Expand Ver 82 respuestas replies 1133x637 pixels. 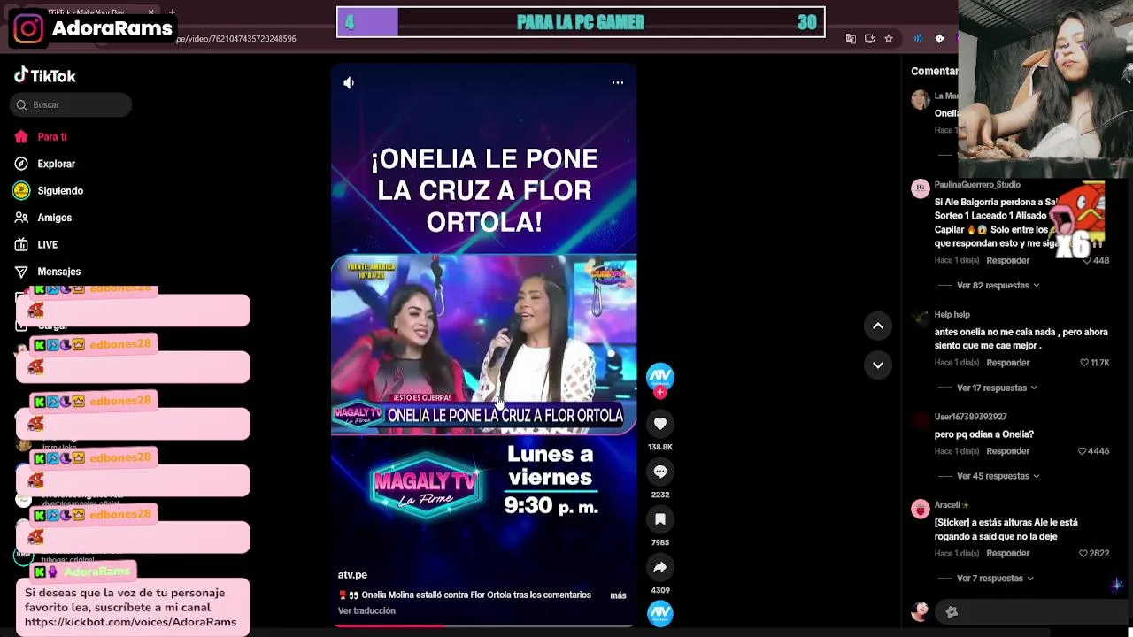[x=998, y=286]
